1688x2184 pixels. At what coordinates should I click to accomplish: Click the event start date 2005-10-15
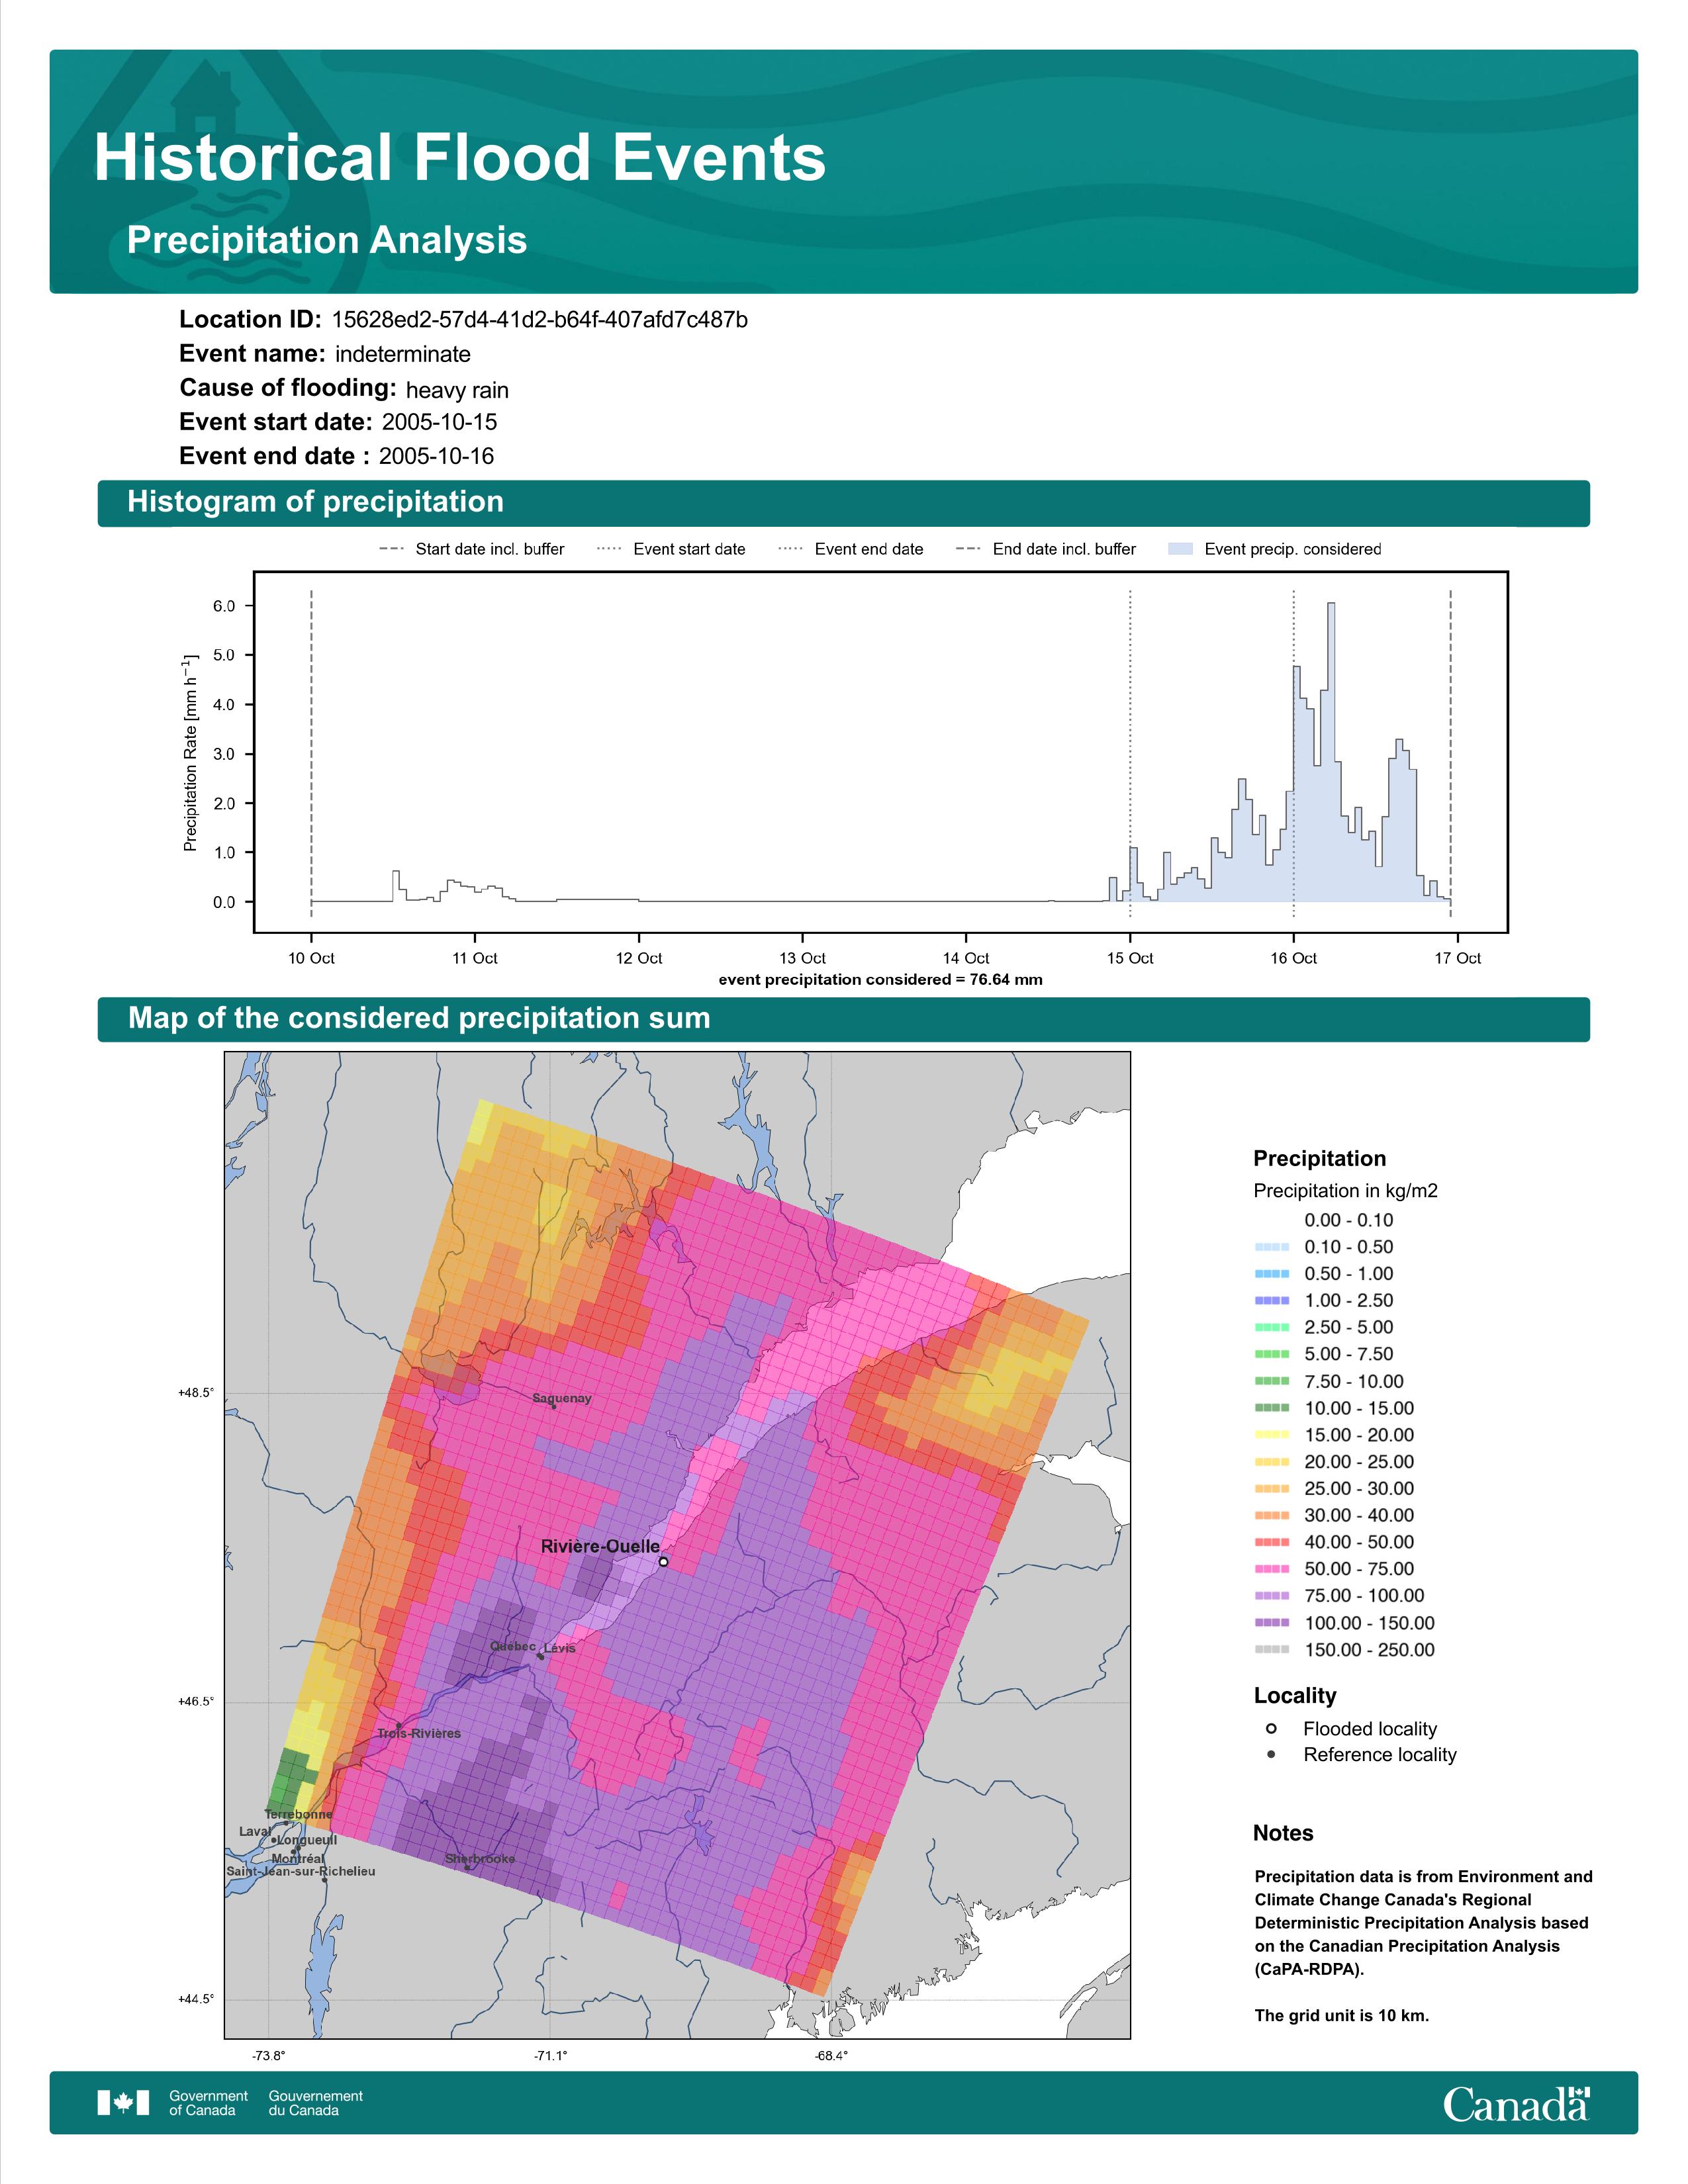439,422
